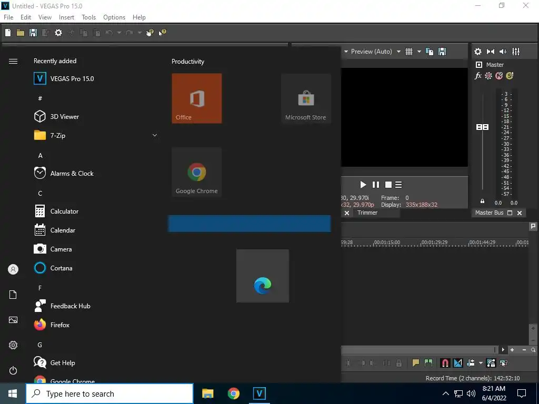Click the horizontal timeline scrollbar
Viewport: 539px width, 404px height.
pos(419,350)
